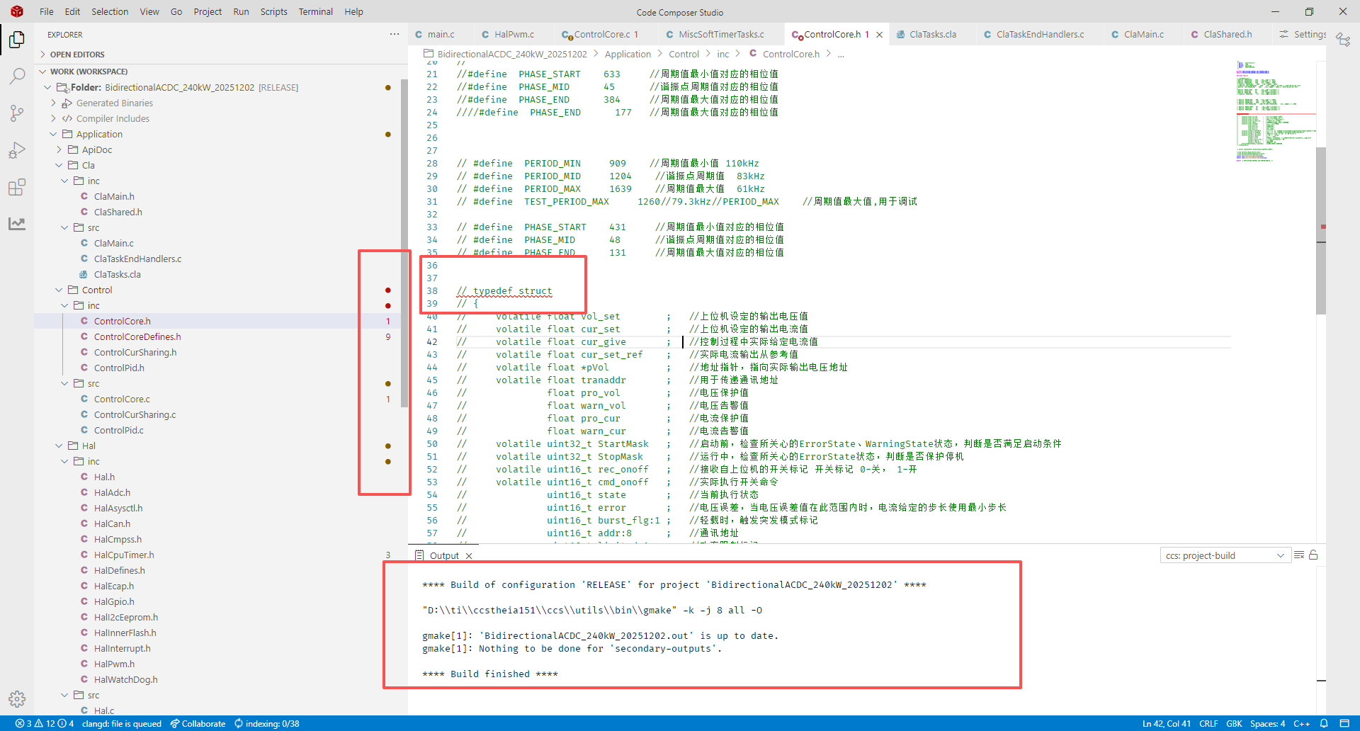Click the editor vertical scrollbar thumb
The image size is (1360, 731).
tap(1321, 231)
